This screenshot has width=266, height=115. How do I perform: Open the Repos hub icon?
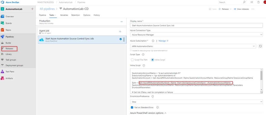point(2,30)
